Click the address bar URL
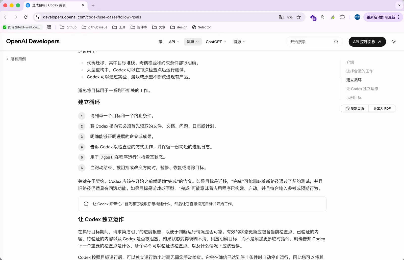Image resolution: width=404 pixels, height=260 pixels. [92, 17]
